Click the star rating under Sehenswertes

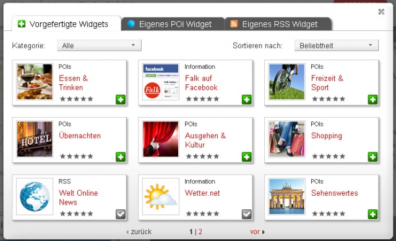click(x=329, y=214)
